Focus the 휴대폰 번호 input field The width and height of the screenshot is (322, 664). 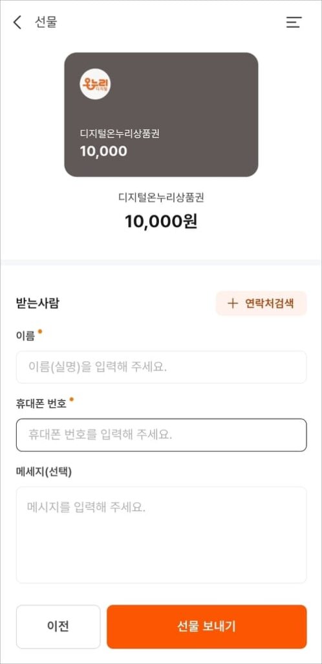[161, 435]
